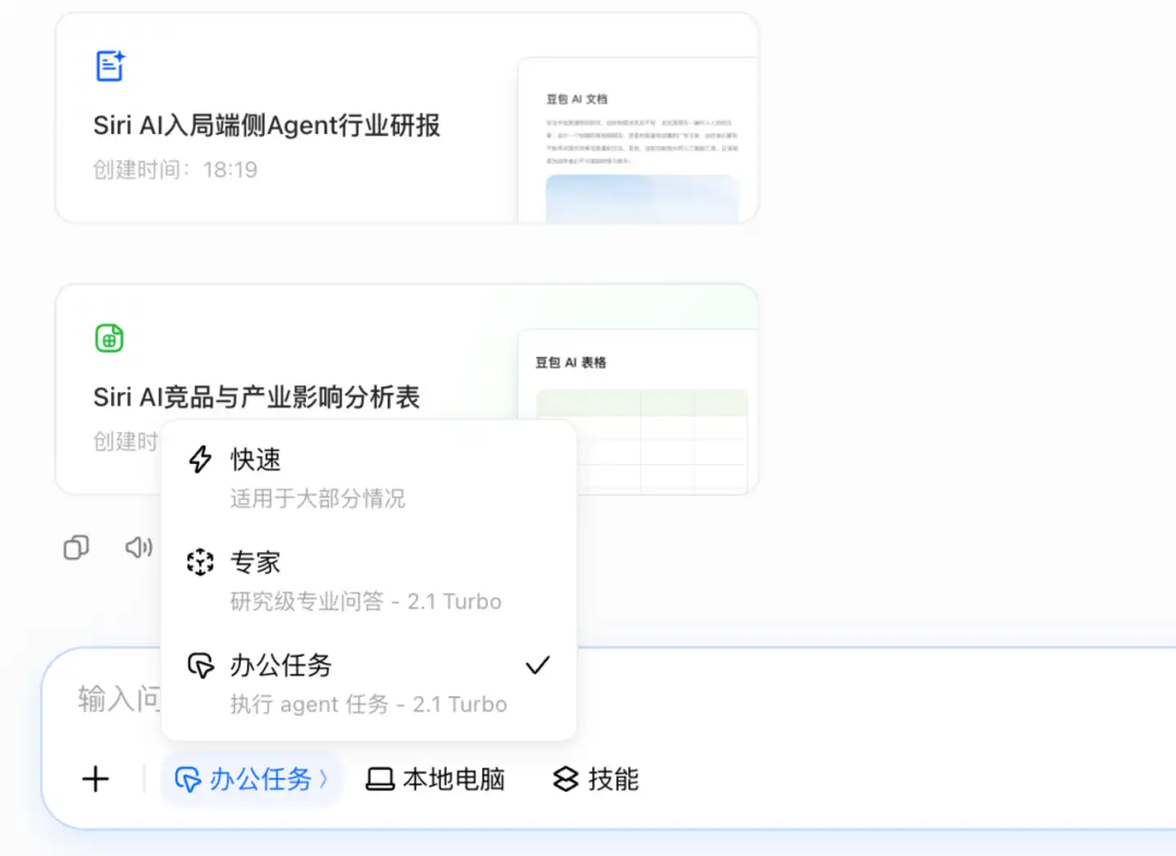Click the checkmark next to 办公任务
1176x856 pixels.
(x=537, y=665)
